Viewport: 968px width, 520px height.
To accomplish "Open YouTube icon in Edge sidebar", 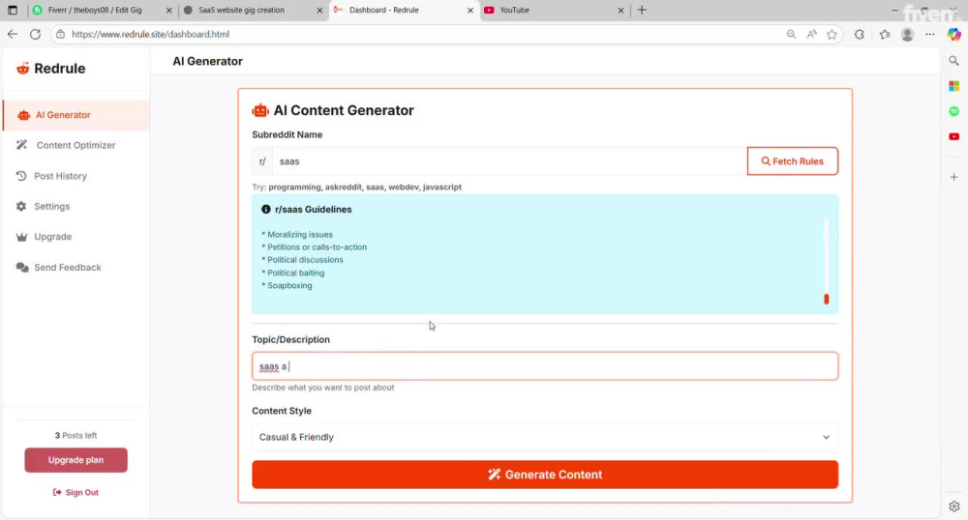I will tap(953, 136).
